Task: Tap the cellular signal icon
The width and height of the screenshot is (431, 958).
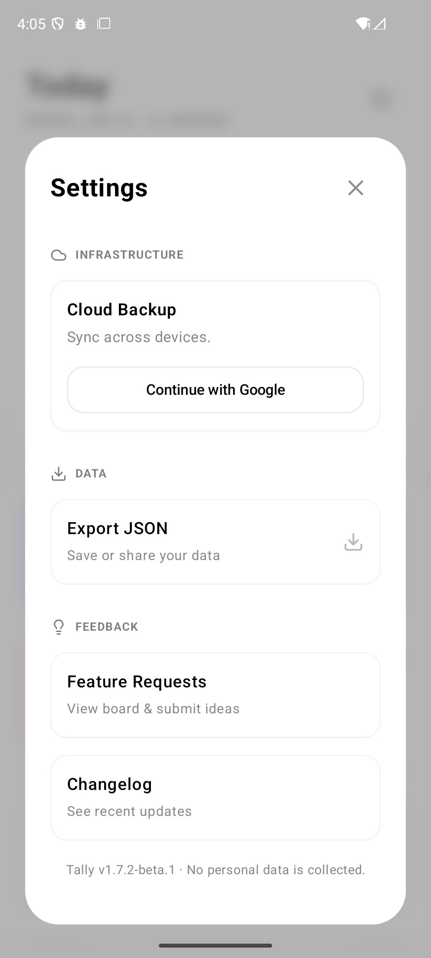Action: 380,24
